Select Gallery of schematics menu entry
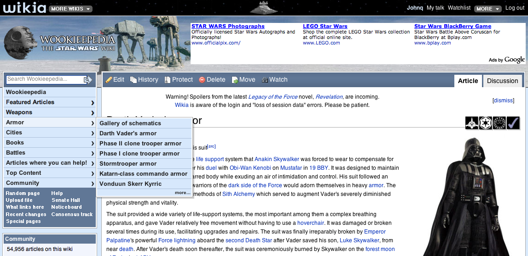 pyautogui.click(x=145, y=123)
